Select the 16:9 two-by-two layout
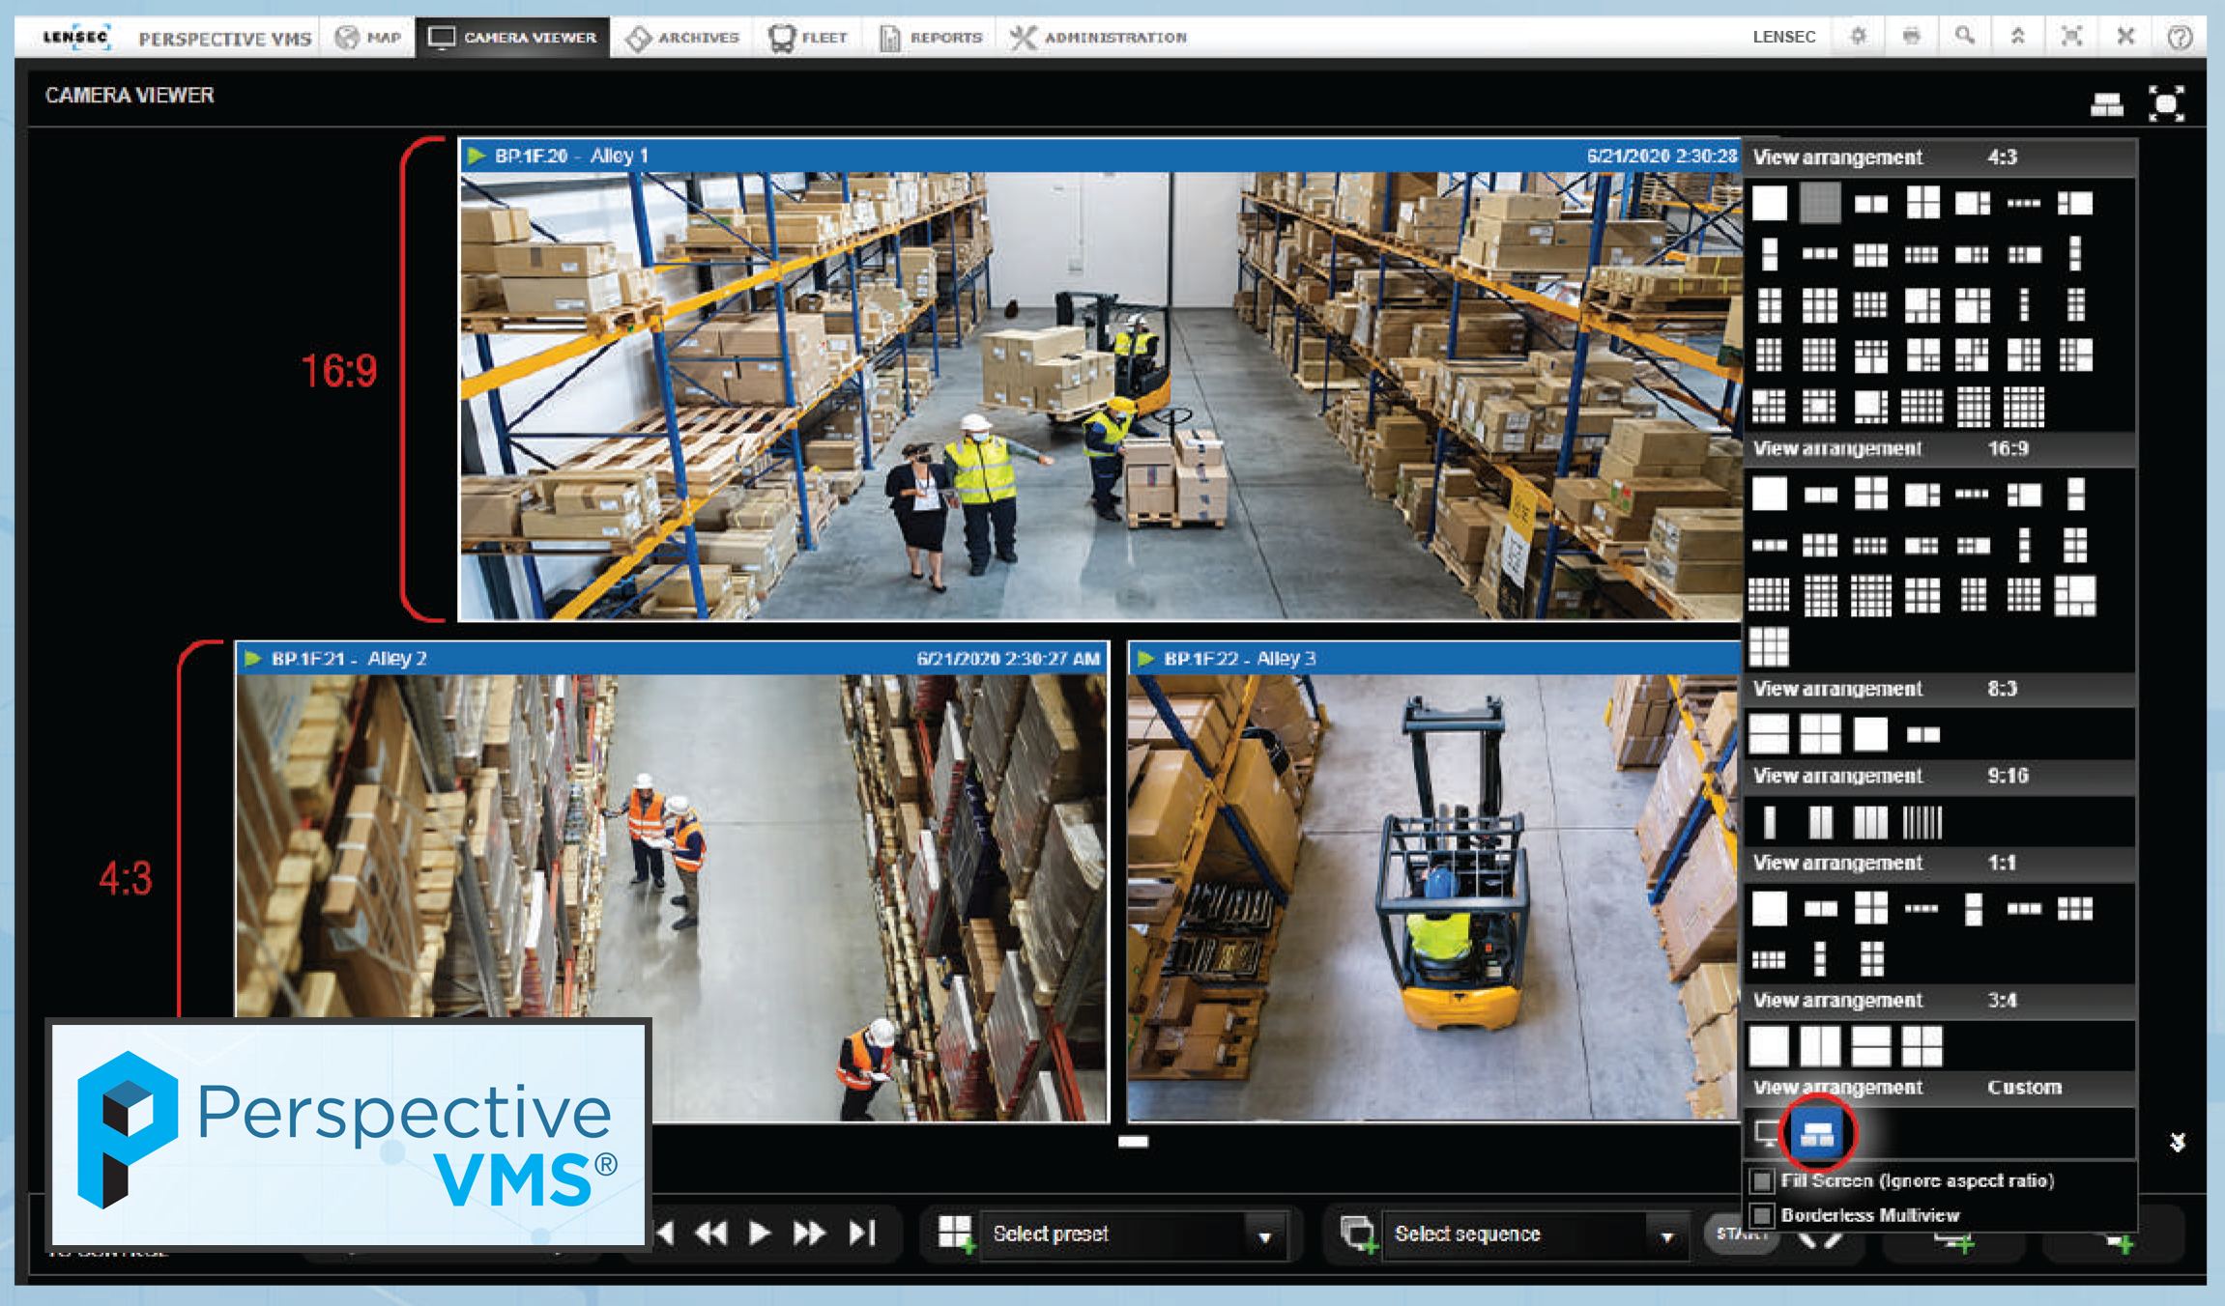The width and height of the screenshot is (2225, 1306). pyautogui.click(x=1871, y=494)
